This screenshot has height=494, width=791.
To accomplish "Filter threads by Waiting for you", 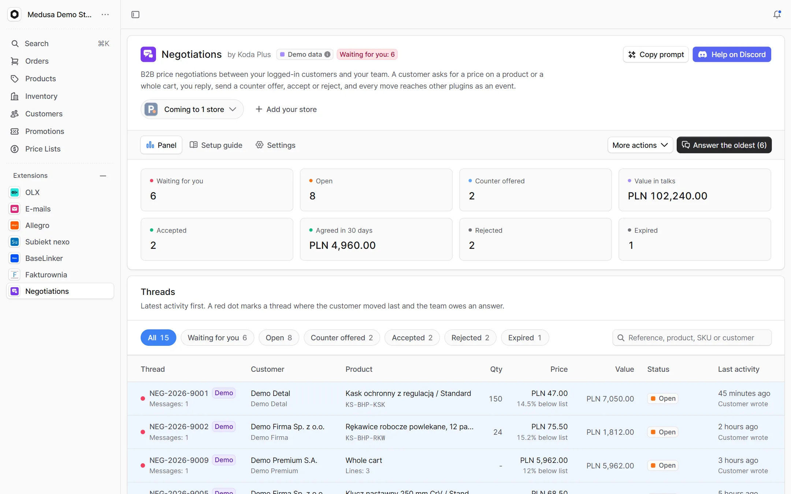I will [217, 338].
